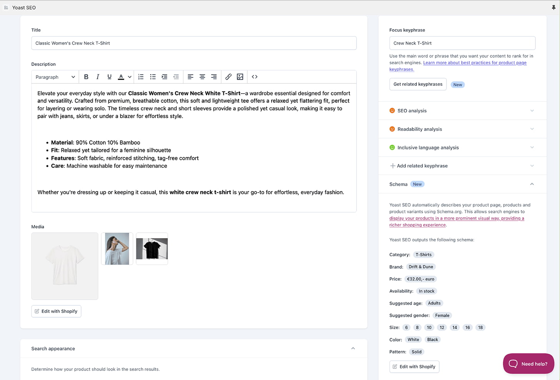Click the Title input field
Image resolution: width=560 pixels, height=380 pixels.
[194, 43]
